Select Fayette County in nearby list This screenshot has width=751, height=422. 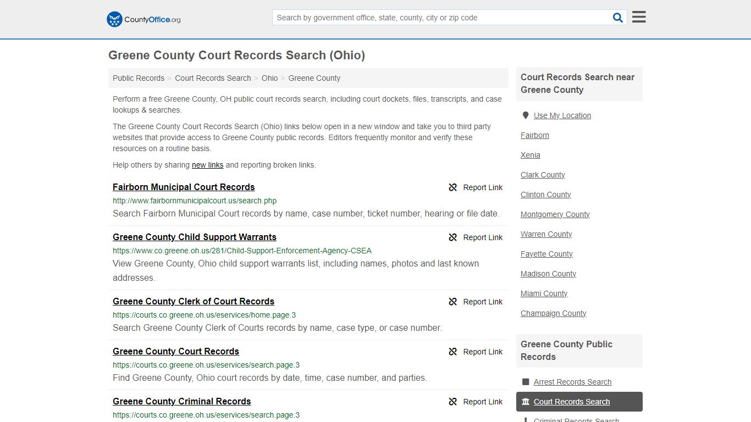coord(546,254)
